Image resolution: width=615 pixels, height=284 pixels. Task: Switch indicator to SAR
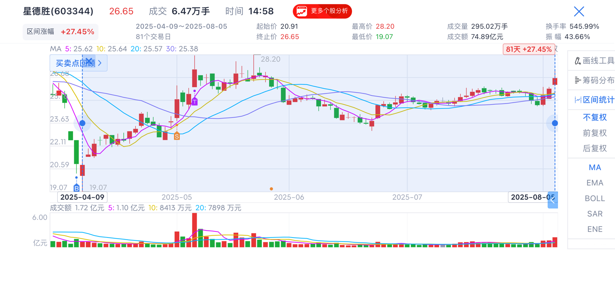point(595,214)
